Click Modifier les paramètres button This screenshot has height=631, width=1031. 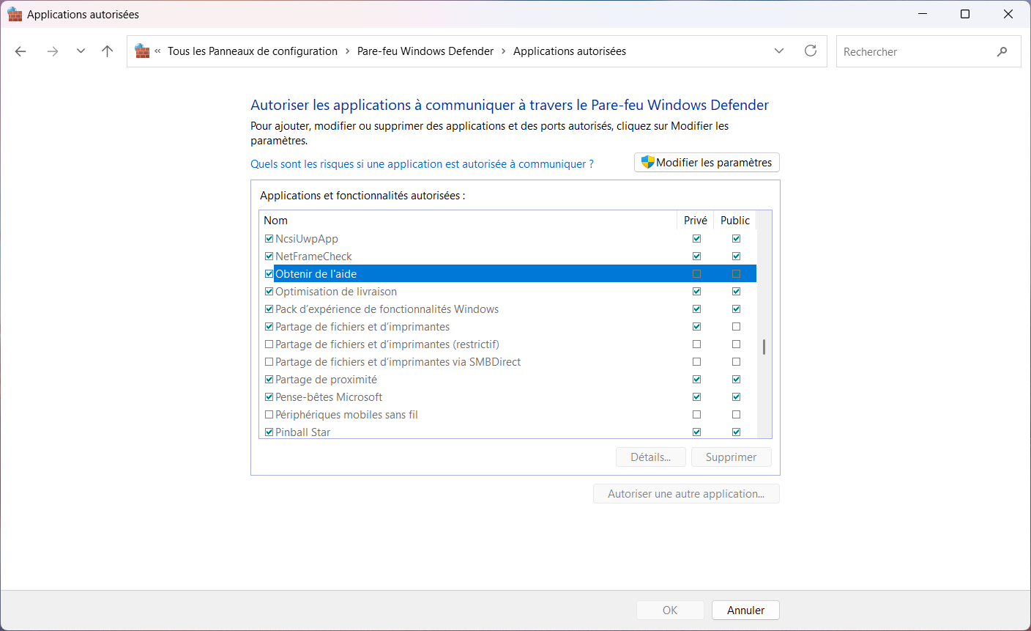[707, 163]
